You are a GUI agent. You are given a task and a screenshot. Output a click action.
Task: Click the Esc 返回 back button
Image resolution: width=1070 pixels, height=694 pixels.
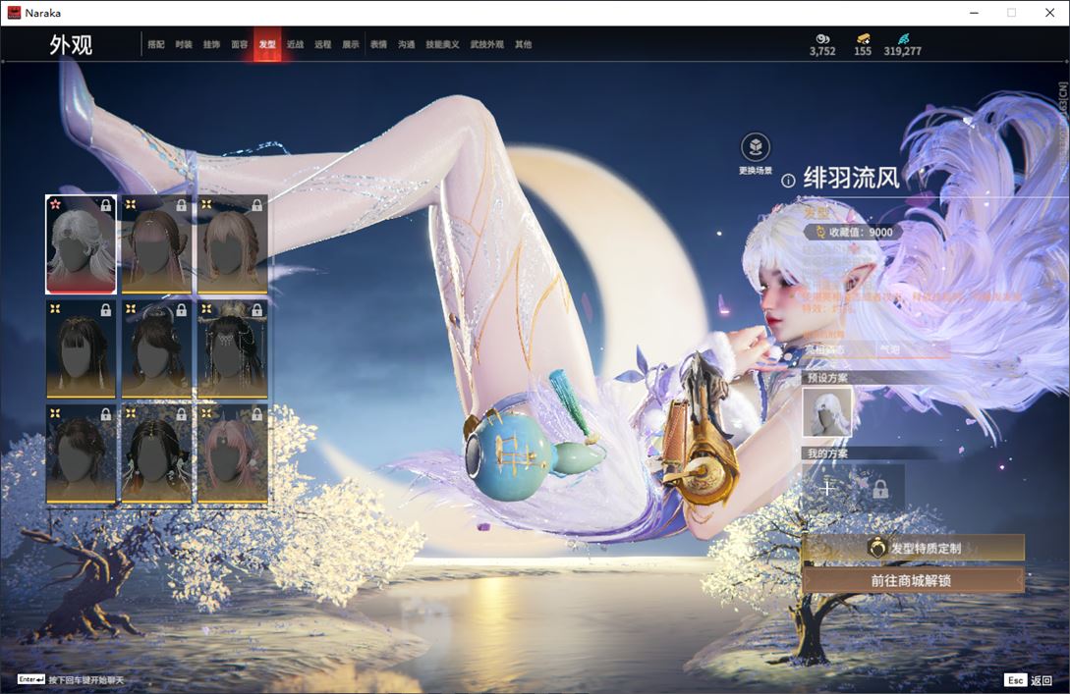click(1029, 680)
